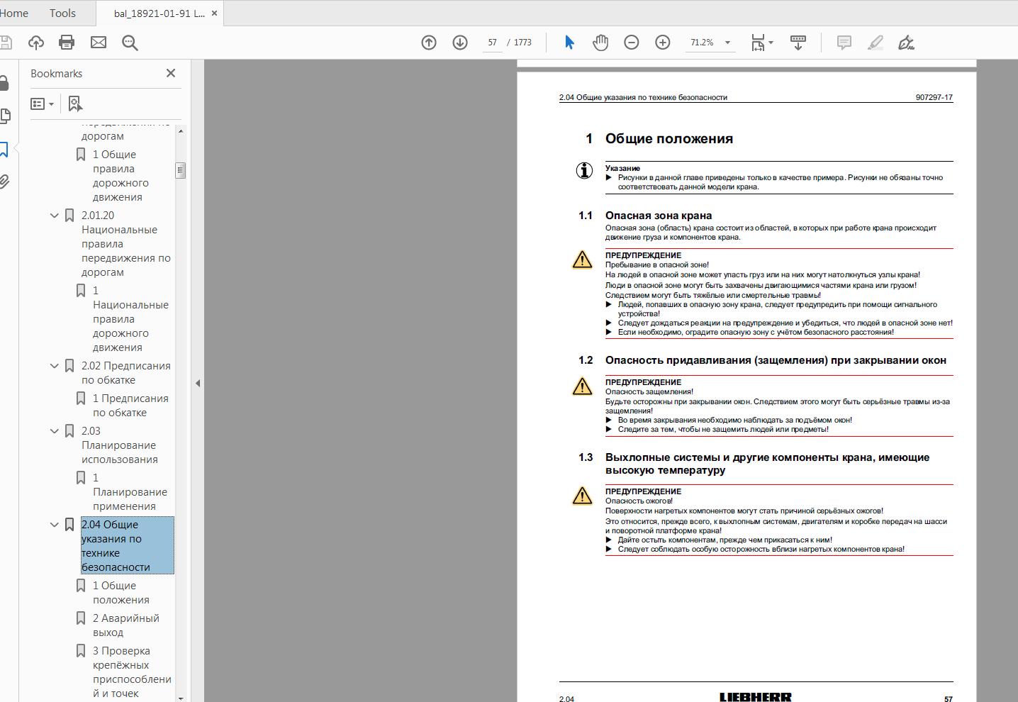Open bookmark 3 Проверка крепёжных приспособлений
This screenshot has width=1018, height=702.
132,672
